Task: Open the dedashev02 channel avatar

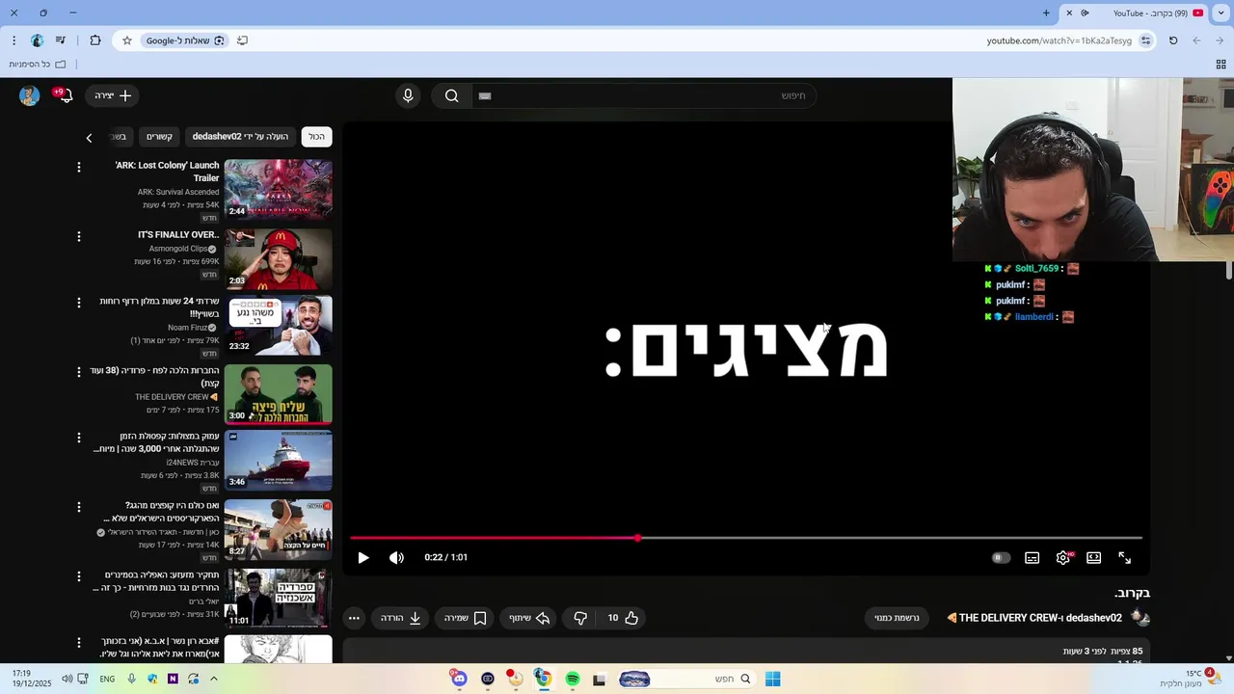Action: pyautogui.click(x=1140, y=617)
